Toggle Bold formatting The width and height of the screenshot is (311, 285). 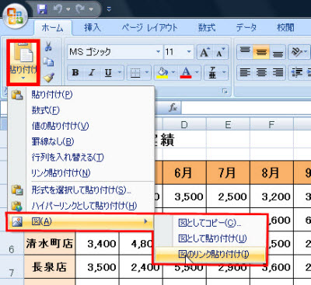75,72
